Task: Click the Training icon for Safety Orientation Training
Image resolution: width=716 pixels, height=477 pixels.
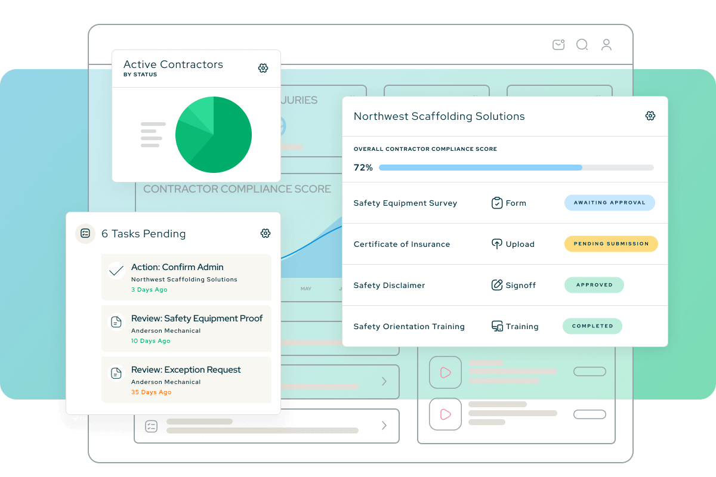Action: click(x=498, y=326)
